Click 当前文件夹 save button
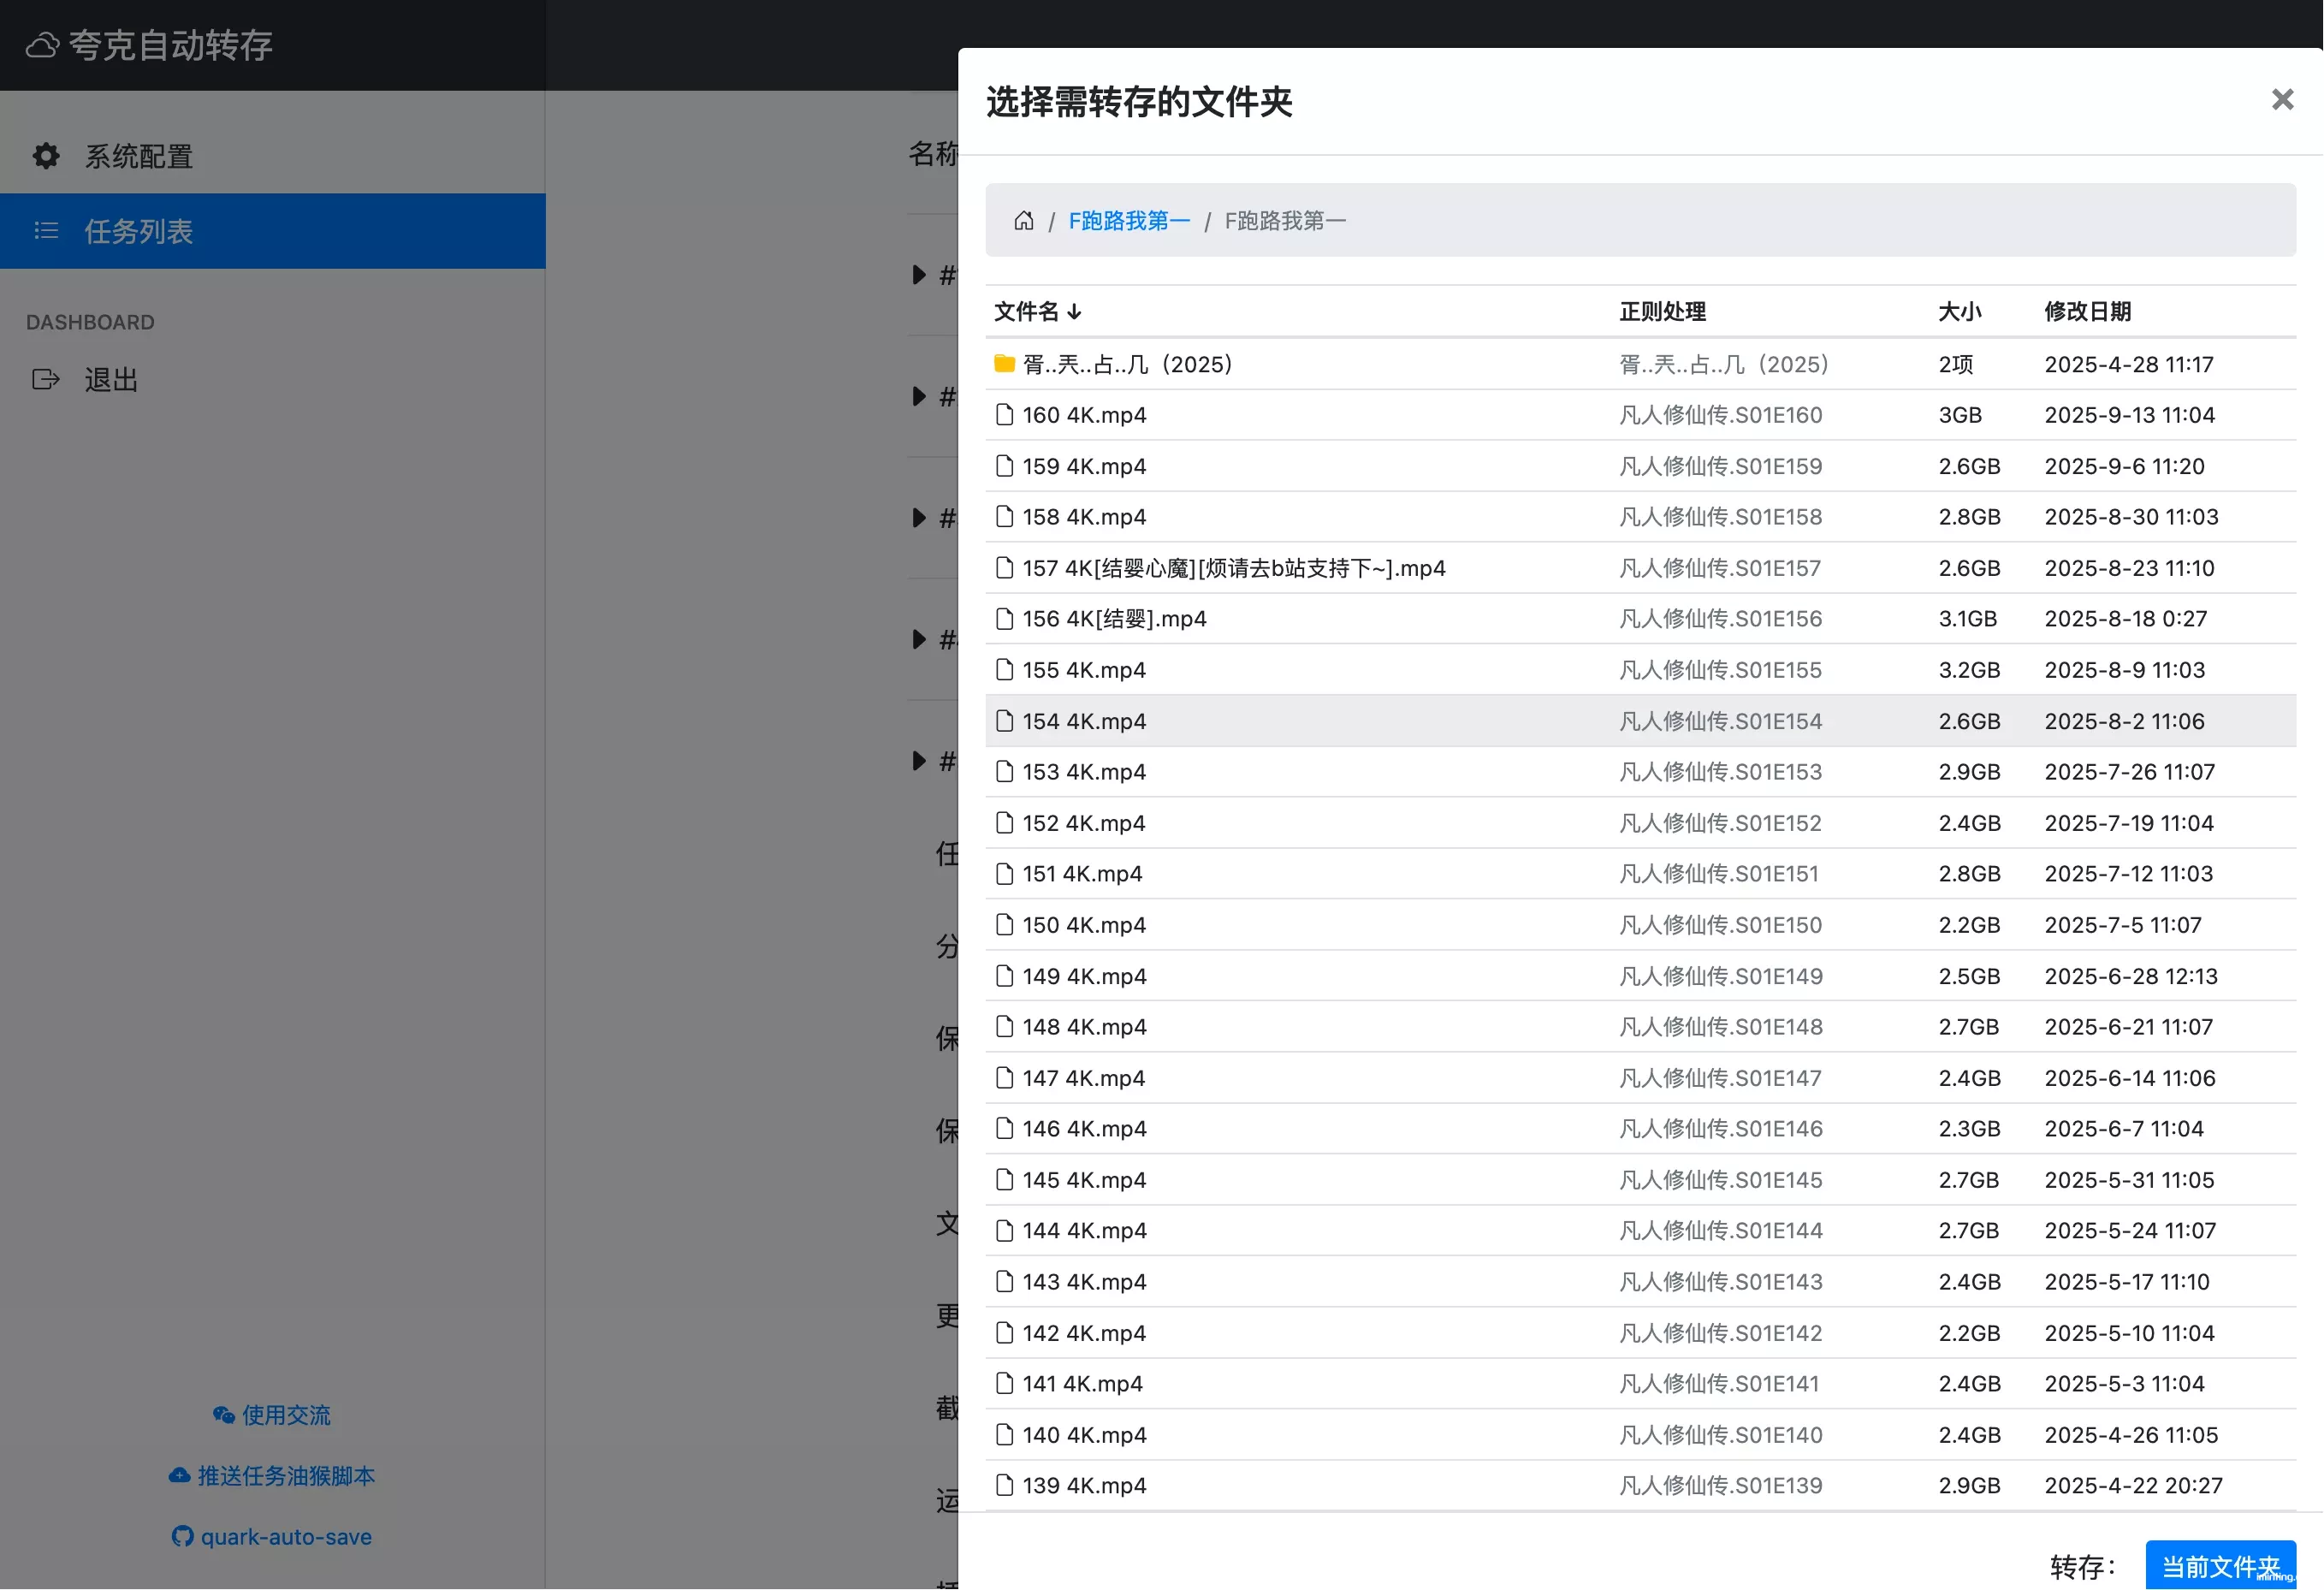The width and height of the screenshot is (2324, 1590). pos(2220,1565)
